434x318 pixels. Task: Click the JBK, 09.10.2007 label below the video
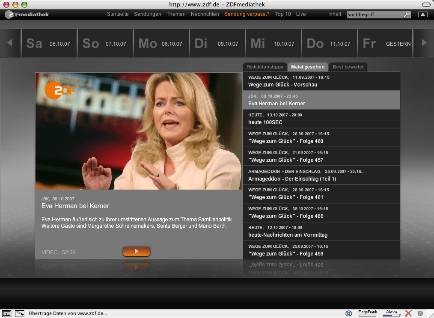tap(58, 199)
